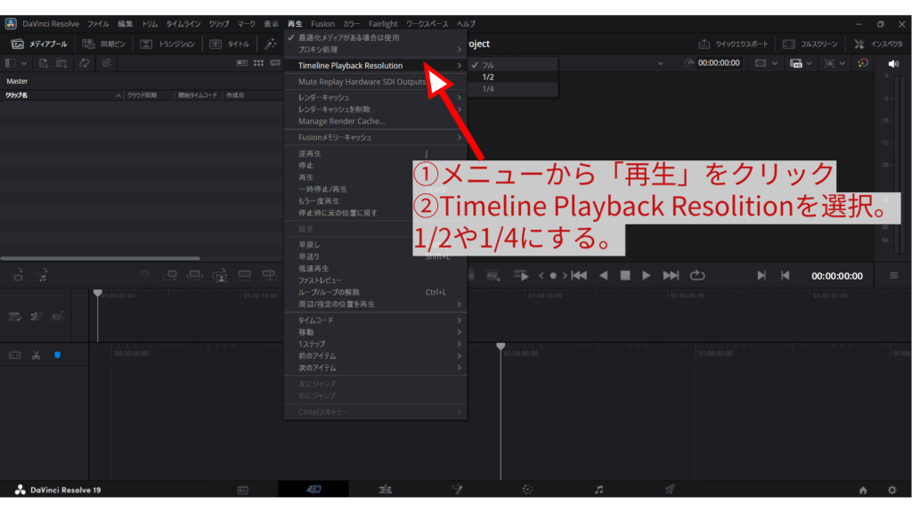Click the Import Media Folder icon
The width and height of the screenshot is (912, 513).
pos(61,63)
